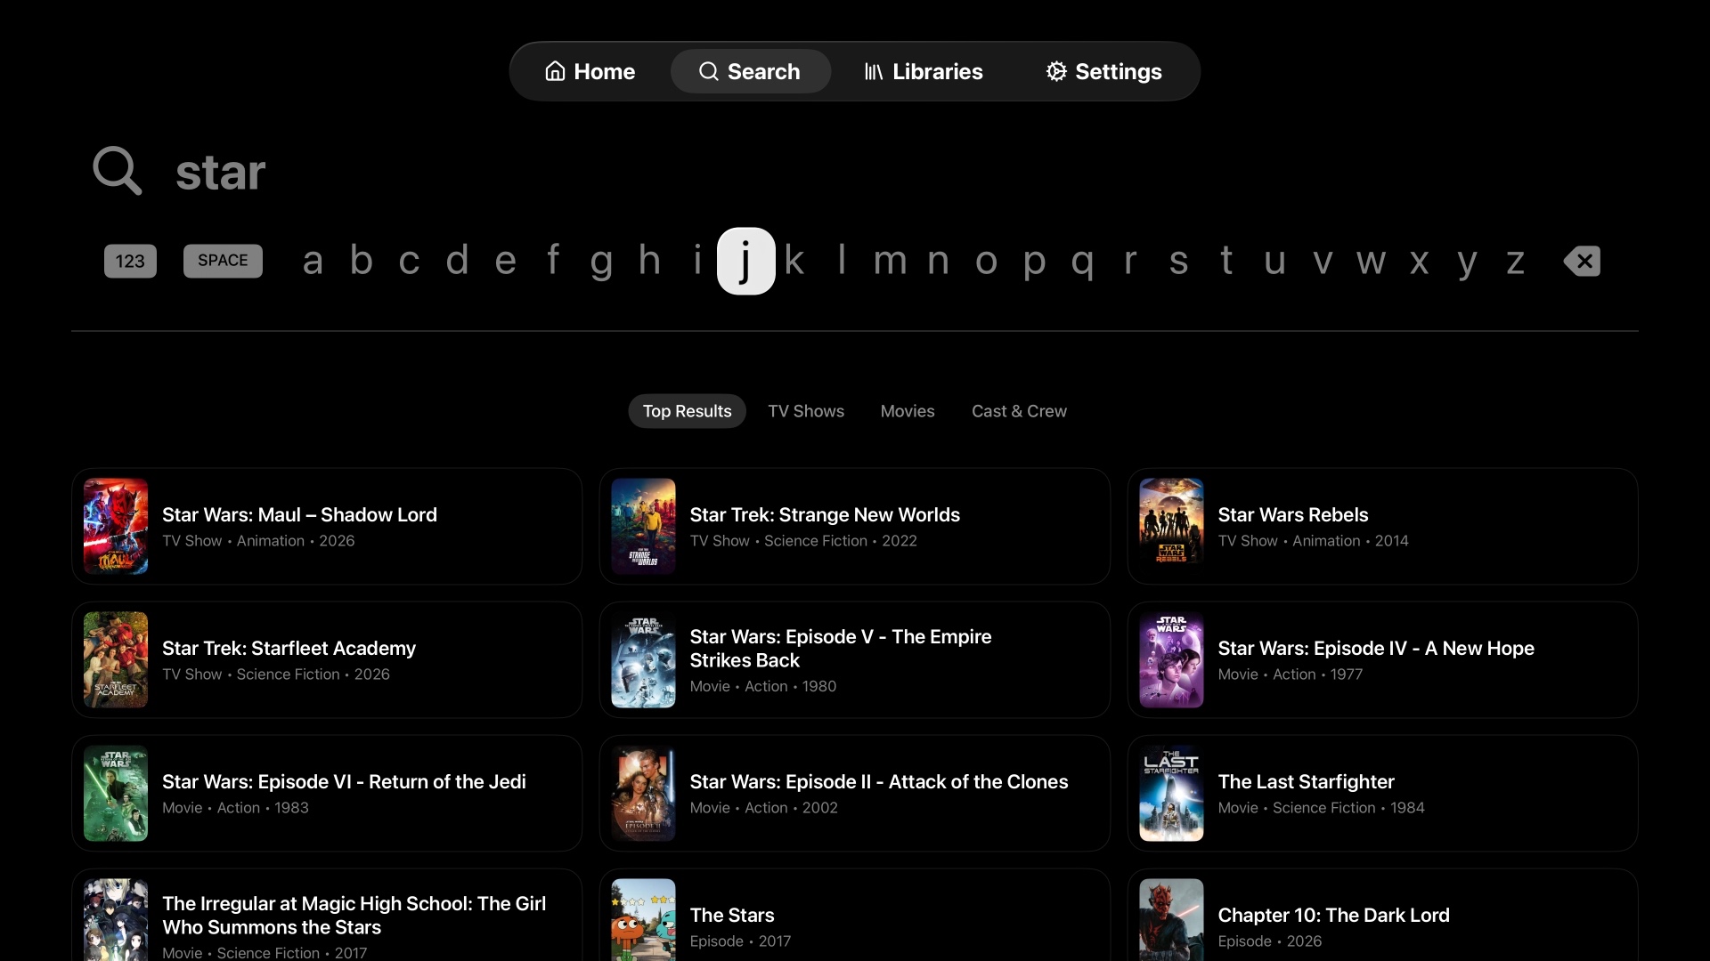Select the letter w key
1710x961 pixels.
[x=1371, y=261]
